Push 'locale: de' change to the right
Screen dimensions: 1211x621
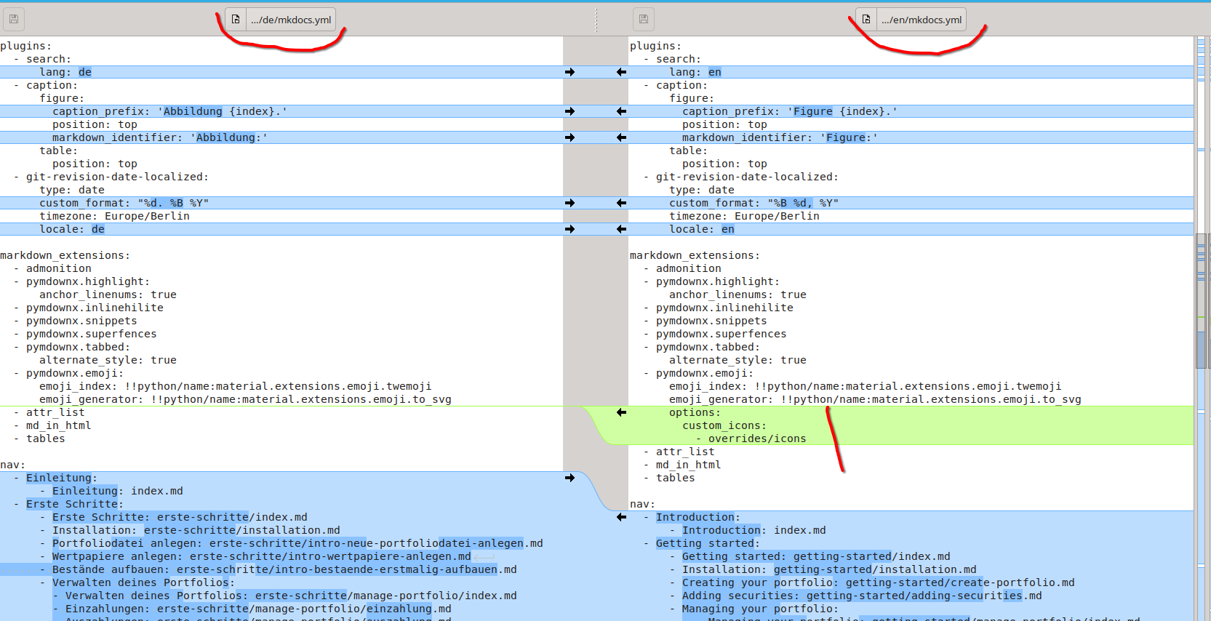[569, 229]
